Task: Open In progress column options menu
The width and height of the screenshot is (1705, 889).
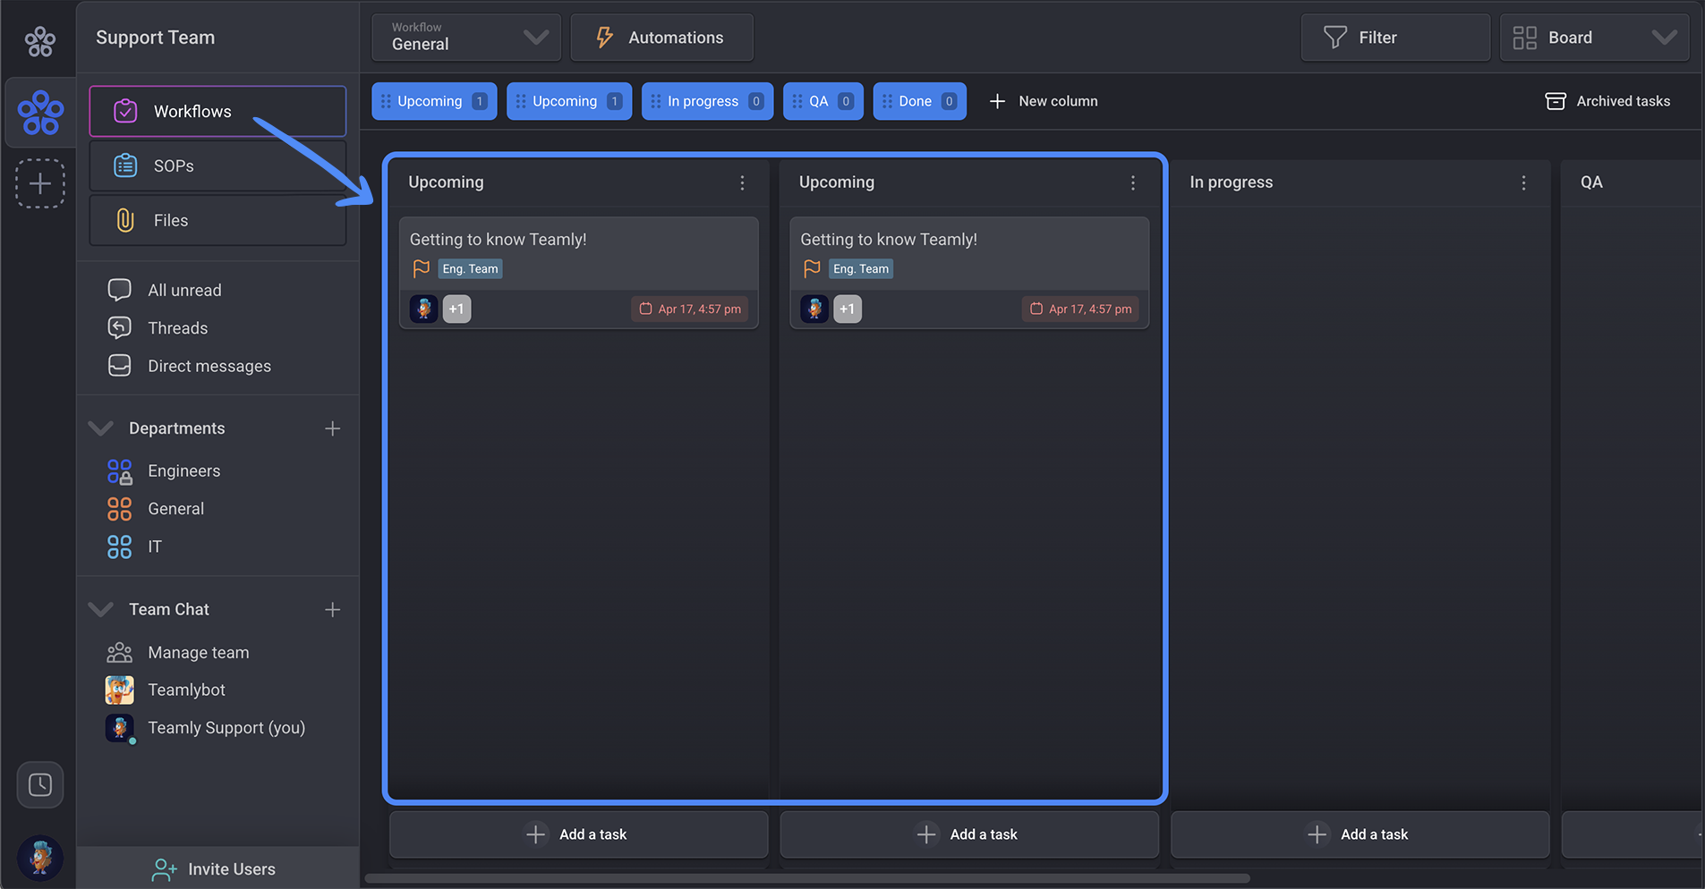Action: pyautogui.click(x=1523, y=182)
